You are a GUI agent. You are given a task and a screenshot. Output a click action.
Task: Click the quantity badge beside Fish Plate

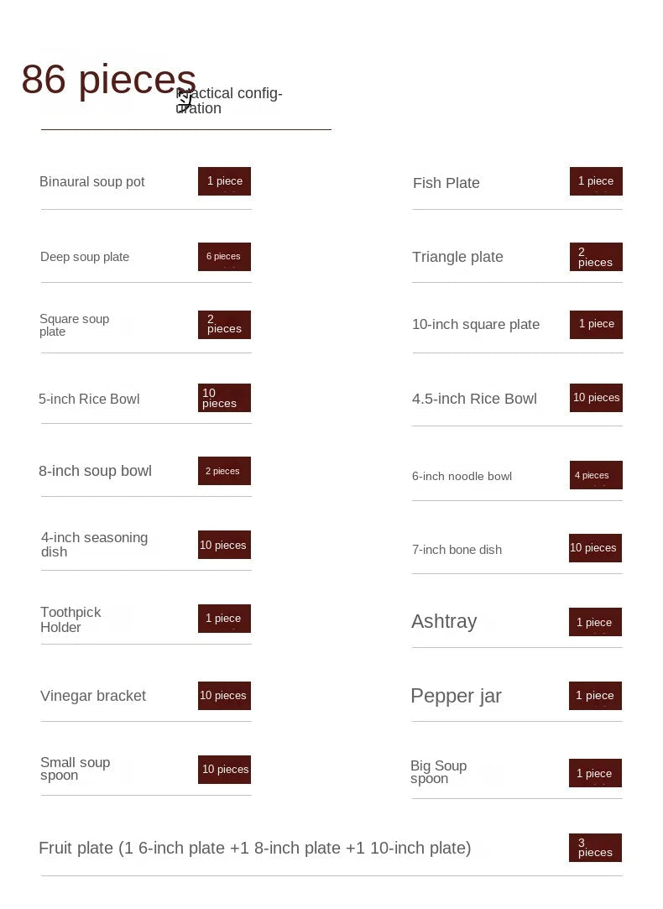pos(596,181)
